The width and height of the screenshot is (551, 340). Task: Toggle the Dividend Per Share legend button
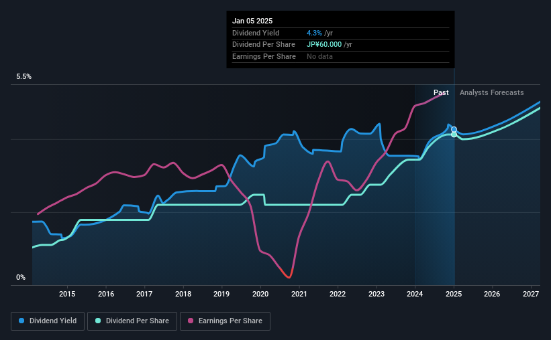click(132, 321)
